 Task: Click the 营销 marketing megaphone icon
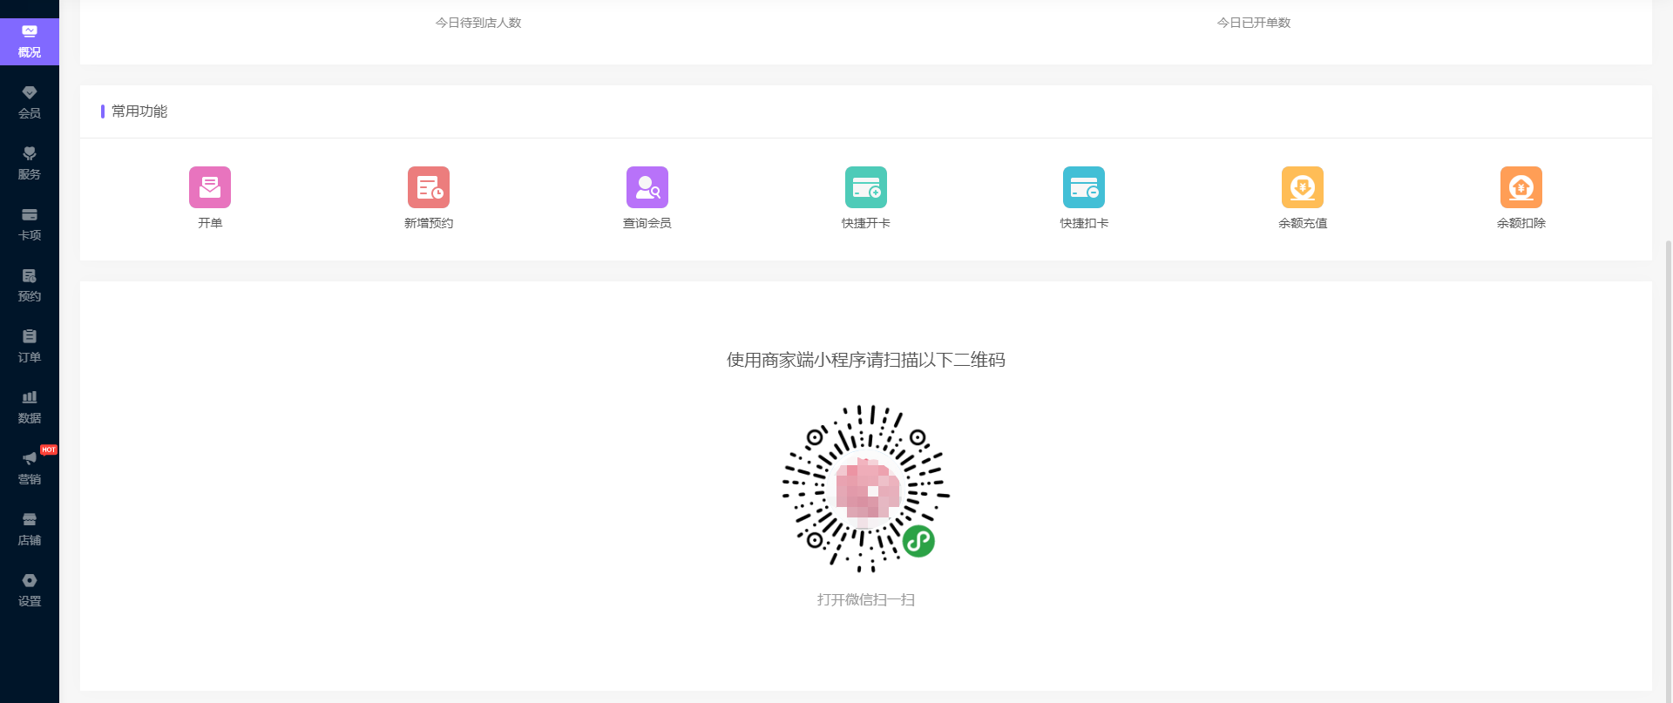(30, 458)
